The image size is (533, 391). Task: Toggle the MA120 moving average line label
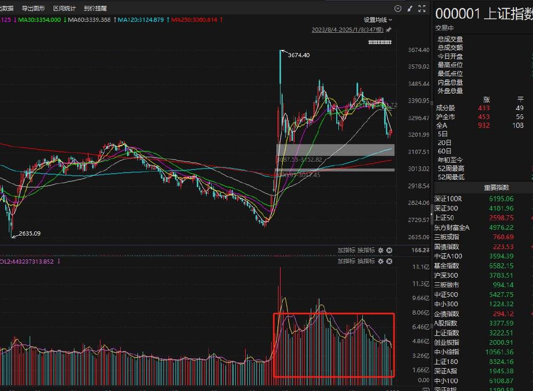tap(141, 20)
